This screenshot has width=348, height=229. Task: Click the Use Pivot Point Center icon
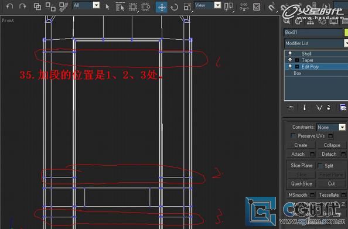click(228, 6)
